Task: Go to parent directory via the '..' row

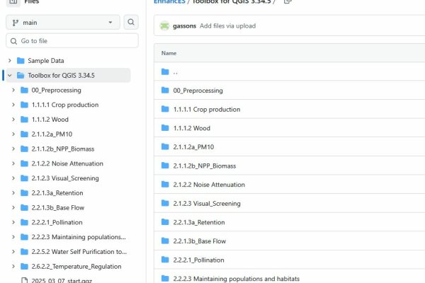Action: (x=175, y=72)
